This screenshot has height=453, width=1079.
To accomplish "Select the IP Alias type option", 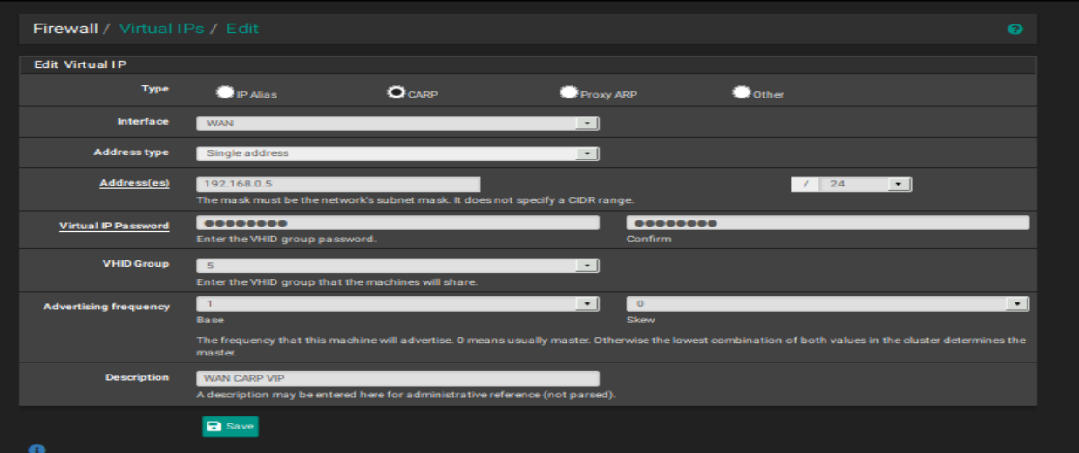I will (x=225, y=91).
